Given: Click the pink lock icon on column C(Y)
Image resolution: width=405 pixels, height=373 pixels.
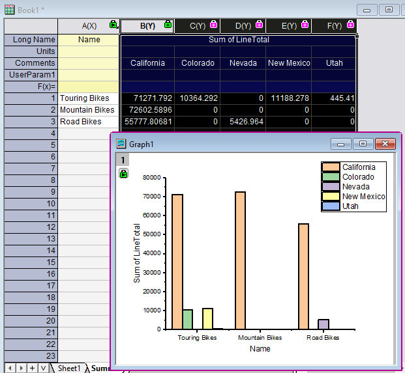Looking at the screenshot, I should click(x=213, y=25).
